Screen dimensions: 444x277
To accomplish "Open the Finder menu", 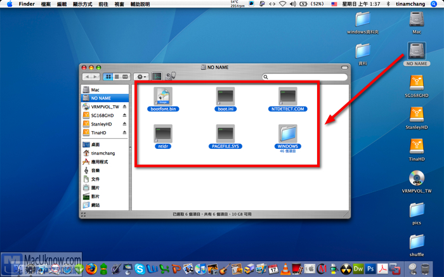I will click(x=27, y=4).
